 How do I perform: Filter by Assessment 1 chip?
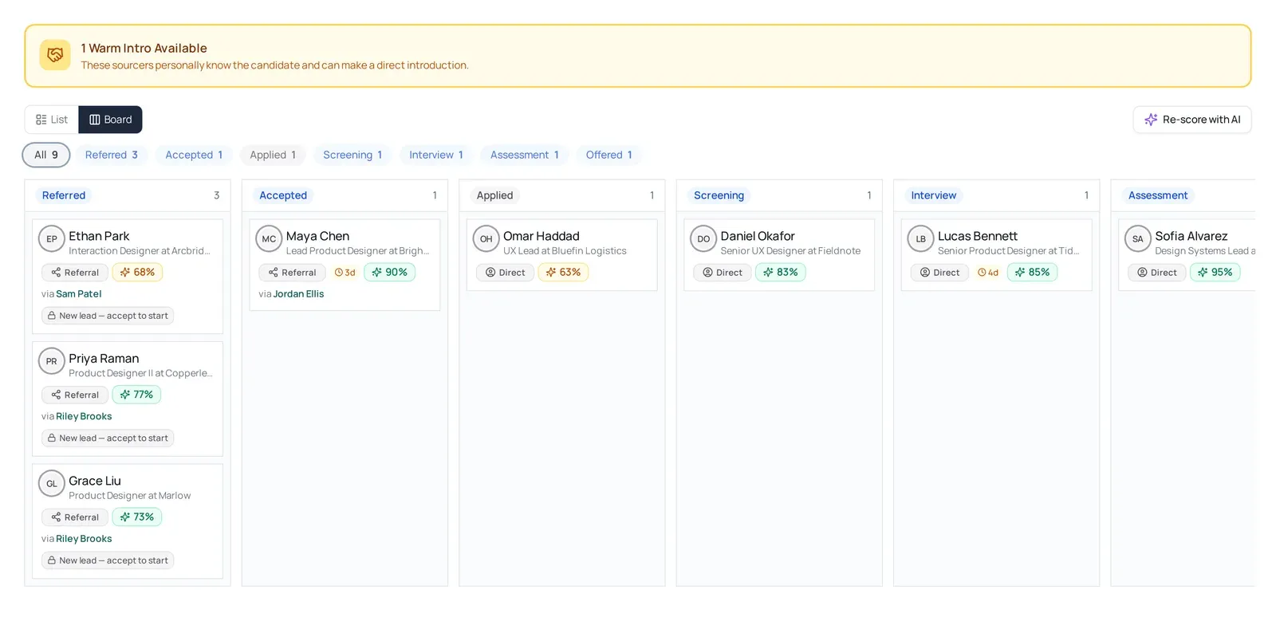pos(524,155)
